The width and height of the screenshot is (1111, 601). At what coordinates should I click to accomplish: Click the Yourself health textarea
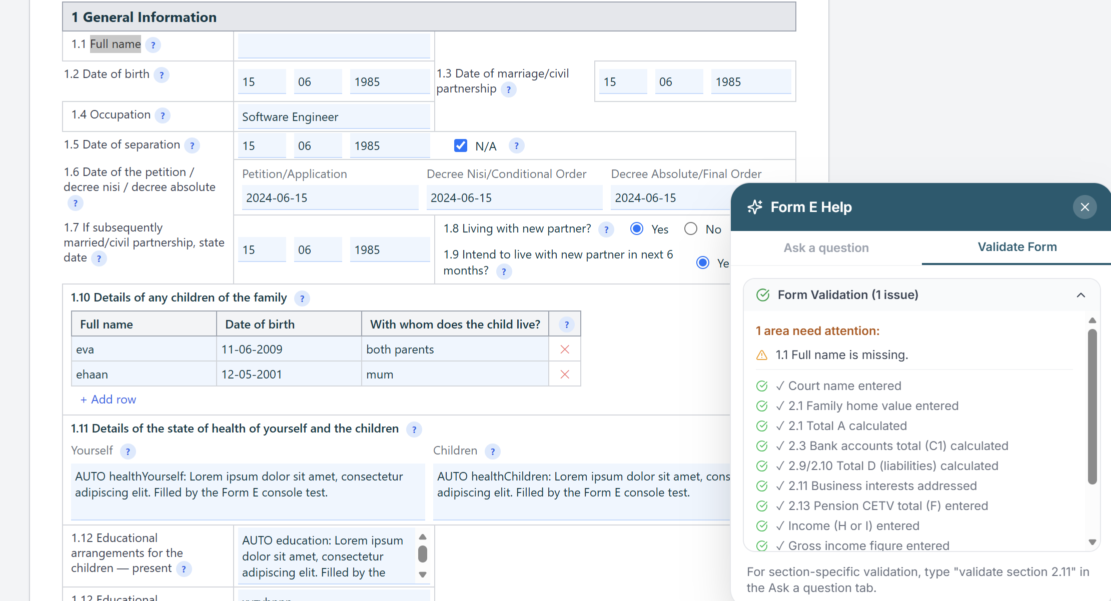click(248, 491)
